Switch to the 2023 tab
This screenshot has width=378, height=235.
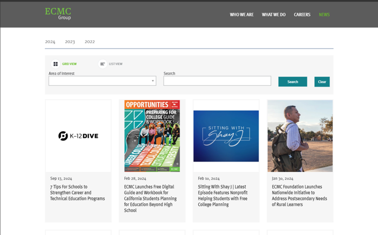[70, 42]
